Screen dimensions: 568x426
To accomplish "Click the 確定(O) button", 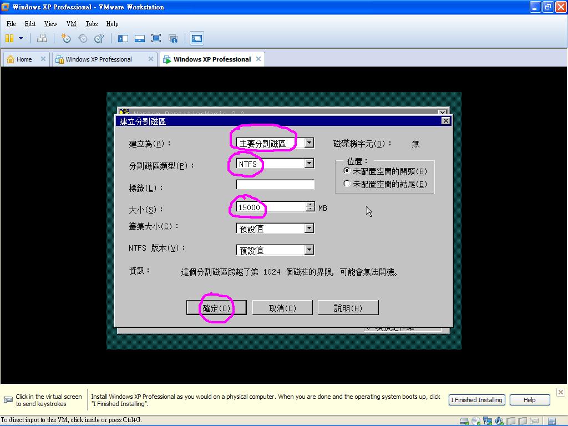I will click(x=216, y=308).
